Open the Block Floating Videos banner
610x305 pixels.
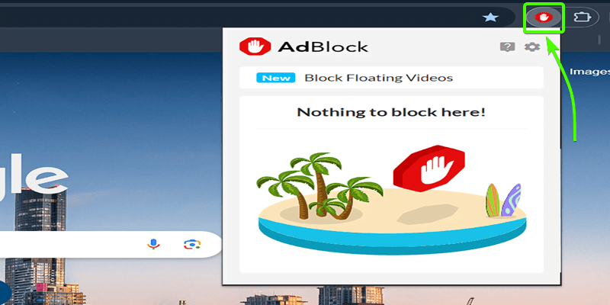(x=391, y=78)
